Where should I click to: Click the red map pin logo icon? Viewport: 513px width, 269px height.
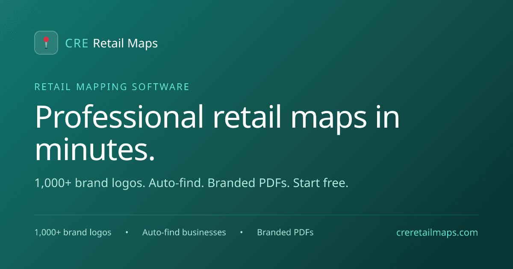[46, 43]
